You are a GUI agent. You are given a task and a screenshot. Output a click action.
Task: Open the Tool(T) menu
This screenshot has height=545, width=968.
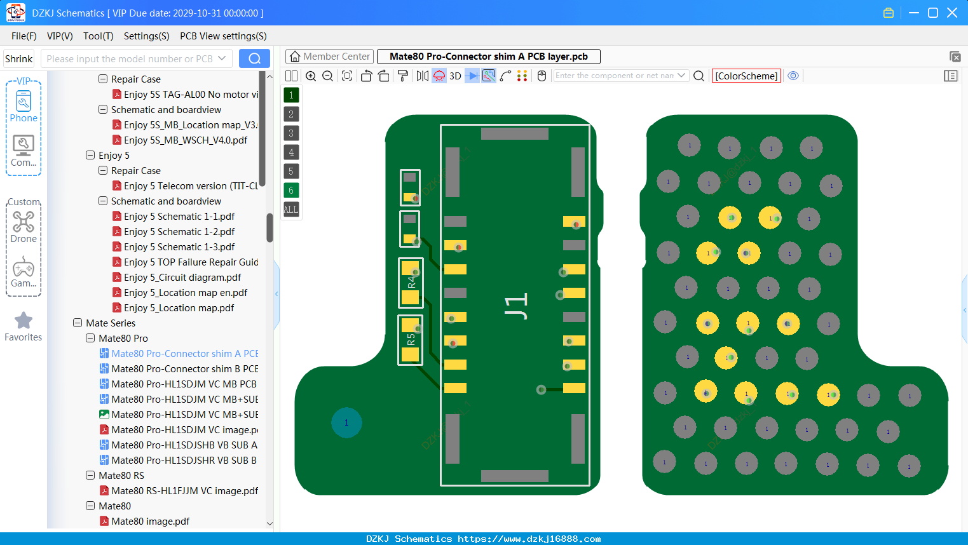click(99, 36)
